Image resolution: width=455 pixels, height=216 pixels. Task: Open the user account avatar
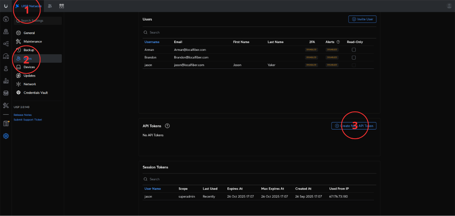tap(449, 6)
